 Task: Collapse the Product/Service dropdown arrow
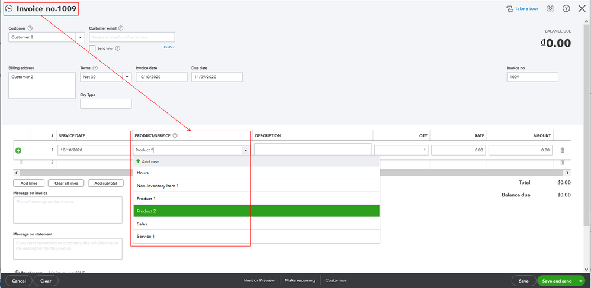tap(246, 150)
